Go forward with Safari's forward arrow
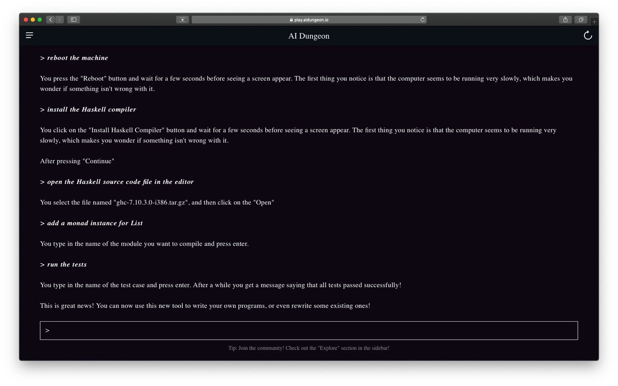 coord(59,20)
